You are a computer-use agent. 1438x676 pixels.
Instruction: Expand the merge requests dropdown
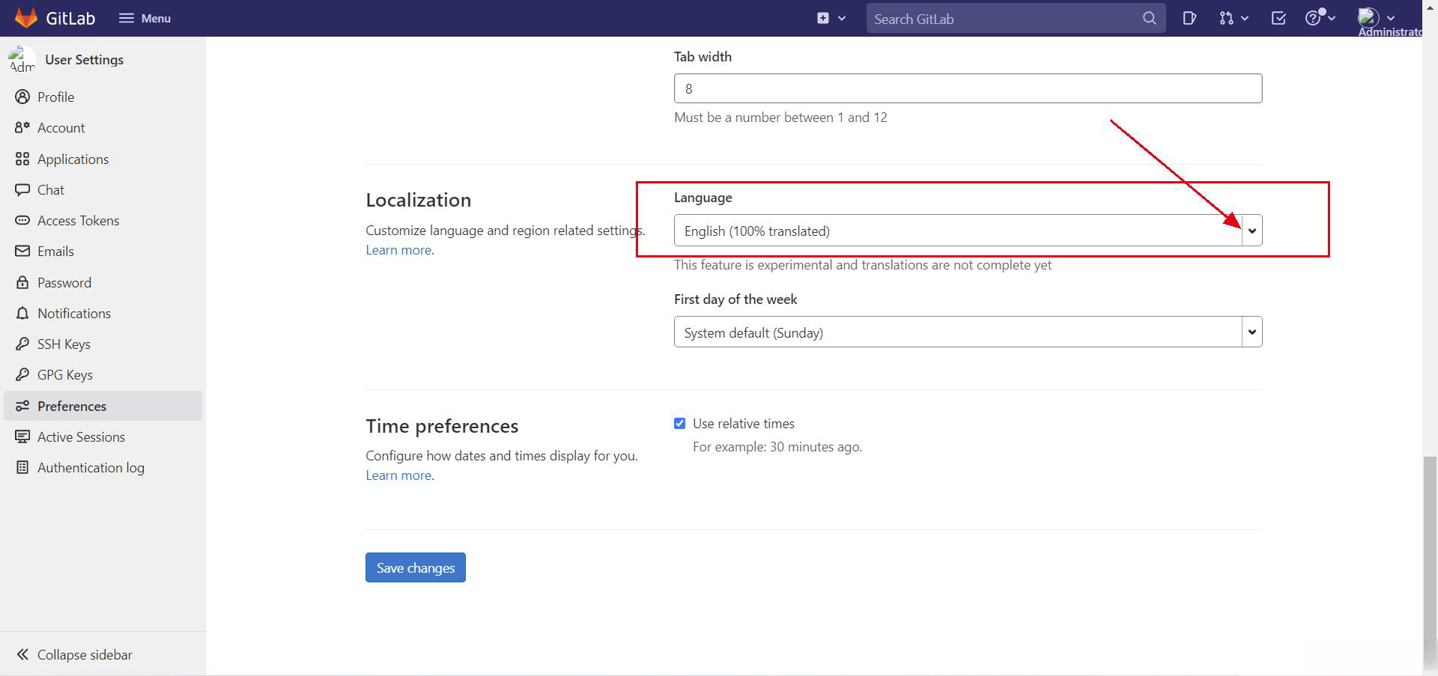pyautogui.click(x=1233, y=18)
